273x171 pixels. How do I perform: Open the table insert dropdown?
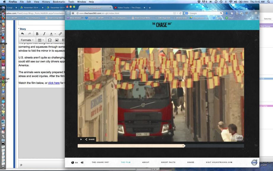point(41,40)
